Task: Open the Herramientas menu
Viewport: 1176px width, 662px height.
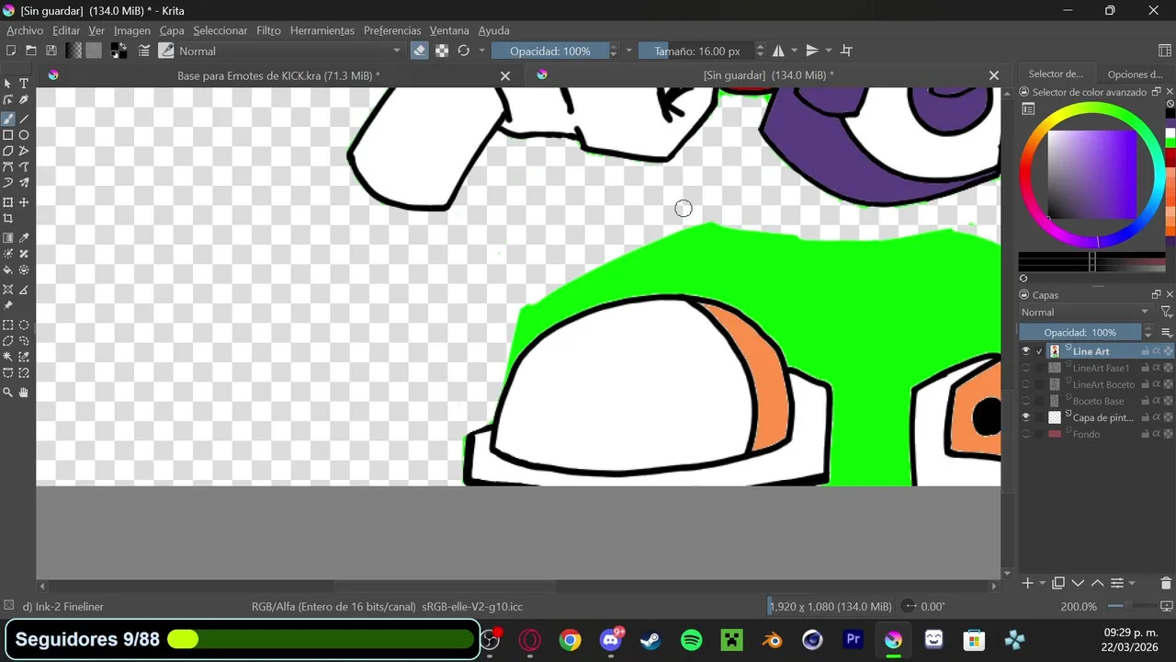Action: 322,30
